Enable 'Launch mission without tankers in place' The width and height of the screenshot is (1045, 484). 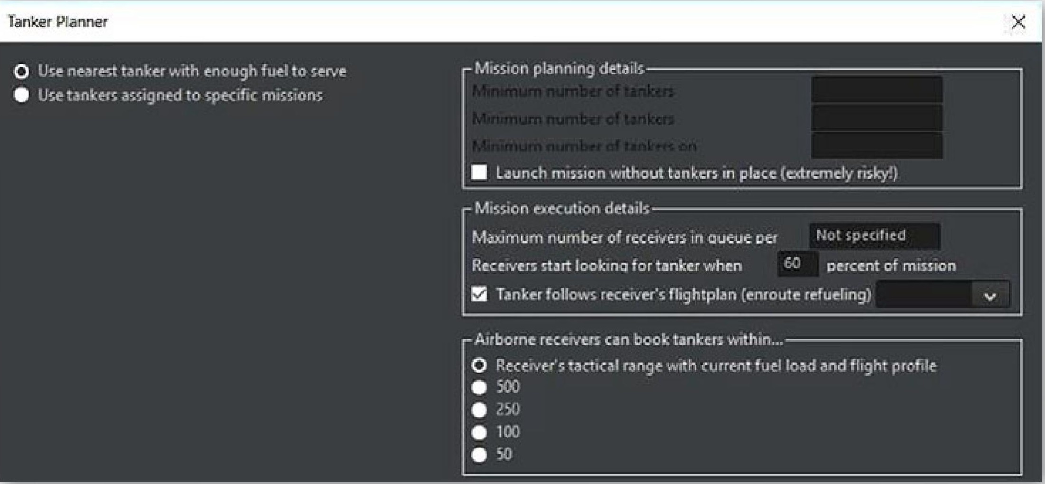(480, 173)
